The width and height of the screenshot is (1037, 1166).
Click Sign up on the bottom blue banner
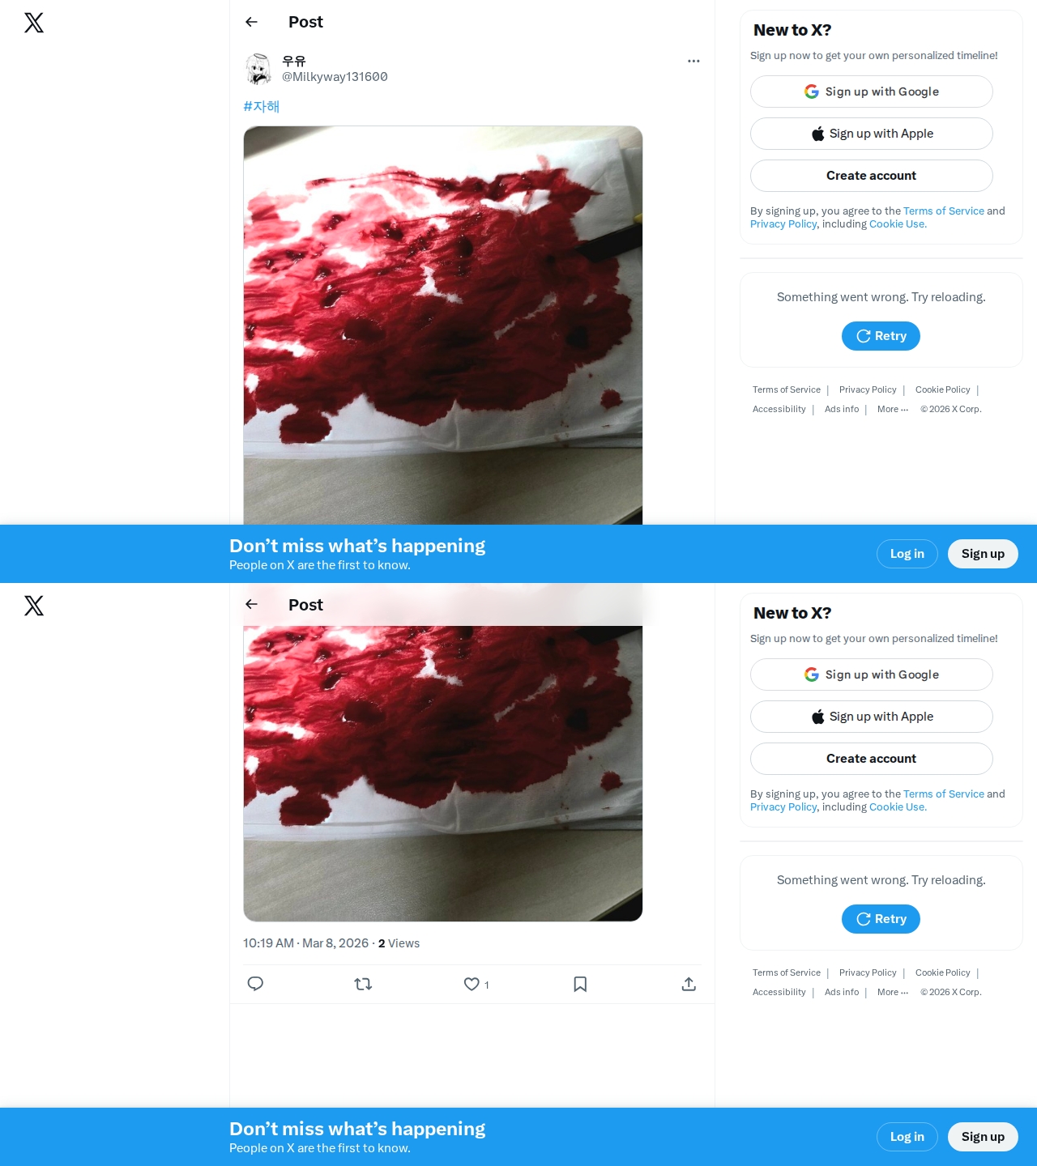[983, 1137]
